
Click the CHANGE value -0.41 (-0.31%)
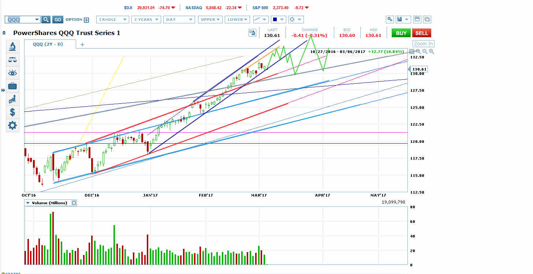tap(309, 35)
